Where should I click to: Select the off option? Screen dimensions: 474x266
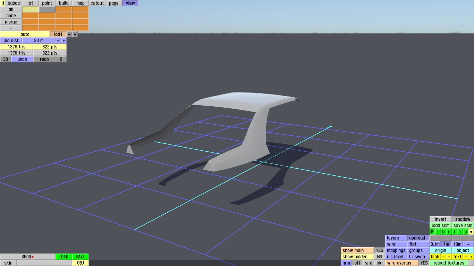357,263
